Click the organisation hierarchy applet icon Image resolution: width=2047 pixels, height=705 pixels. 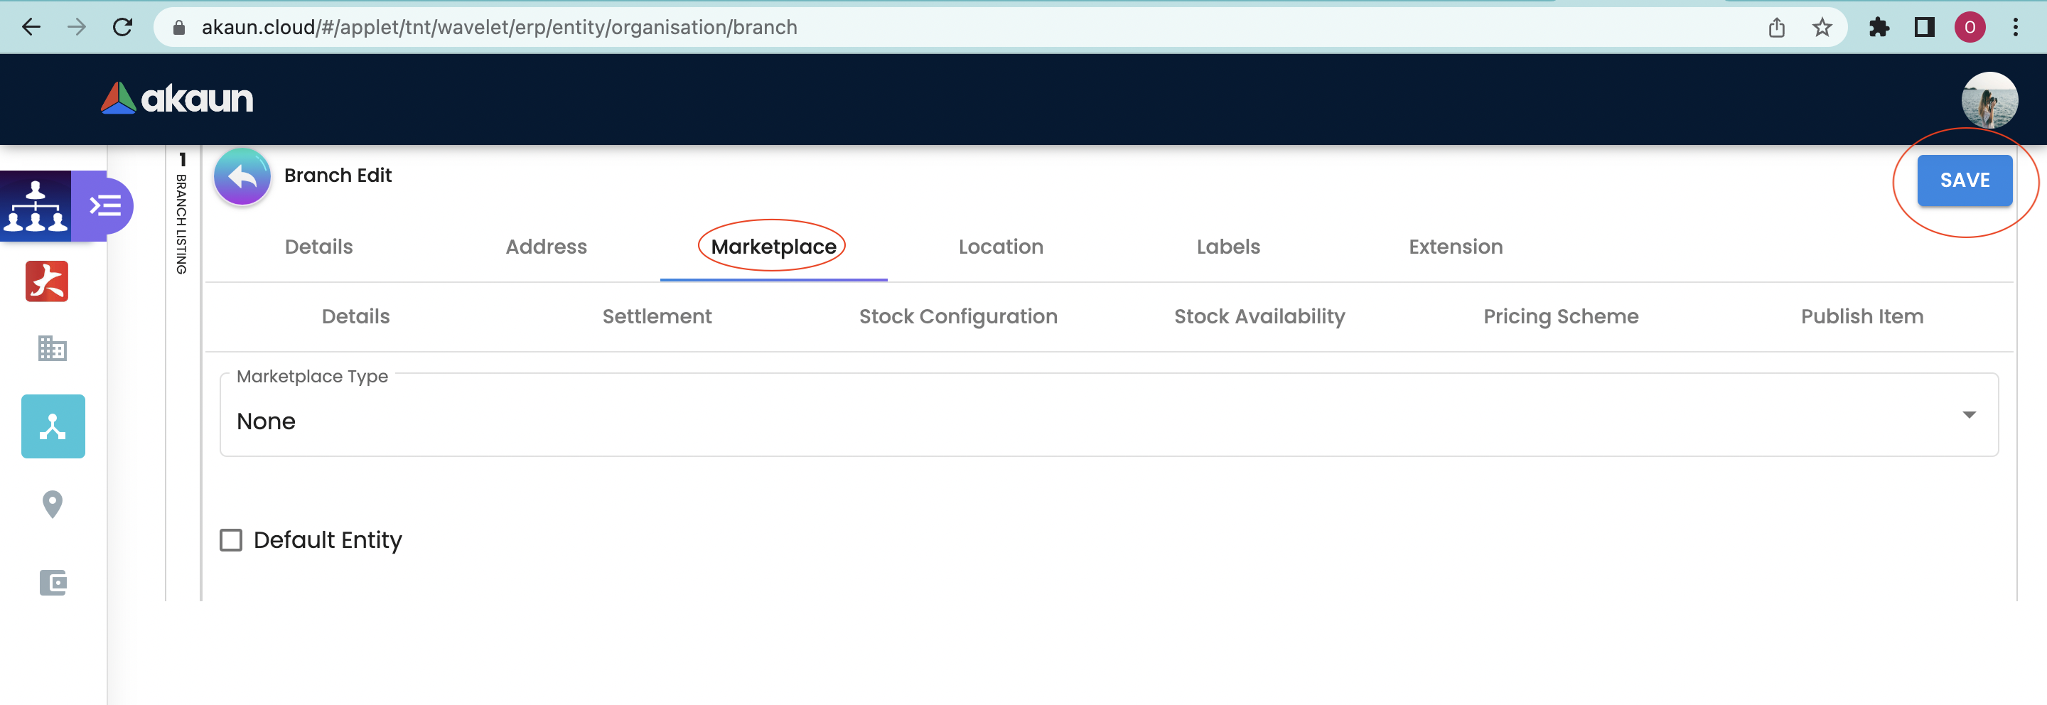coord(36,206)
